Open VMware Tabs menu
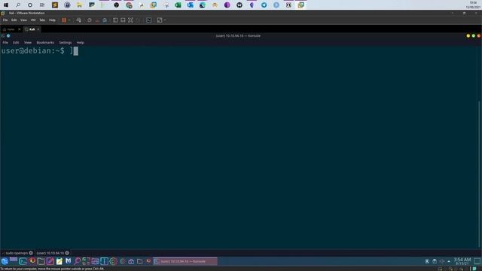 pos(42,20)
